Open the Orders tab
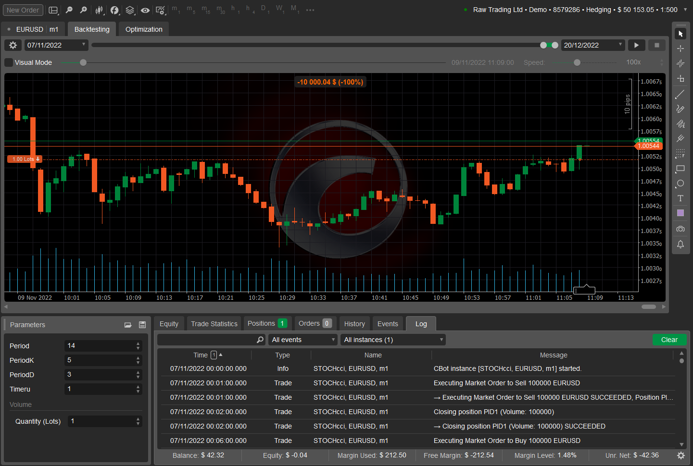 315,323
